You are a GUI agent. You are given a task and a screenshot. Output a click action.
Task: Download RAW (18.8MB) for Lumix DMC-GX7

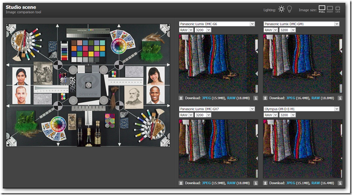coord(231,183)
